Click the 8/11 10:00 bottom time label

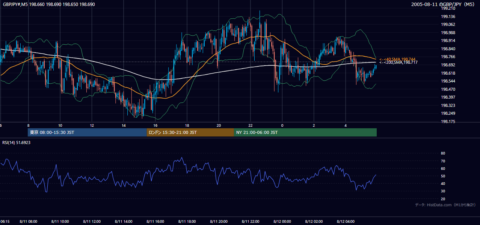(60, 222)
